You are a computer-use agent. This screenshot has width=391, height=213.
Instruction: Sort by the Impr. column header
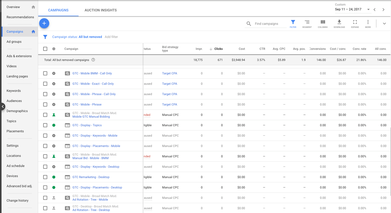[199, 49]
